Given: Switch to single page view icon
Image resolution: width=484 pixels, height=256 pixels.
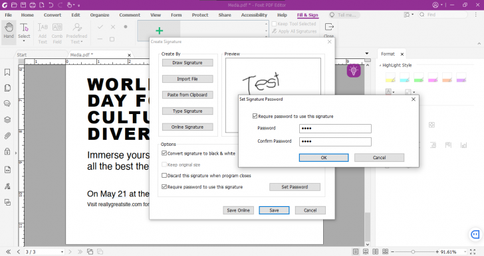Looking at the screenshot, I should 356,251.
